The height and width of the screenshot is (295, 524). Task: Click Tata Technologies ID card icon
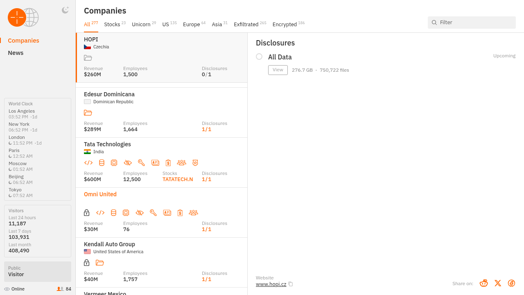tap(155, 163)
